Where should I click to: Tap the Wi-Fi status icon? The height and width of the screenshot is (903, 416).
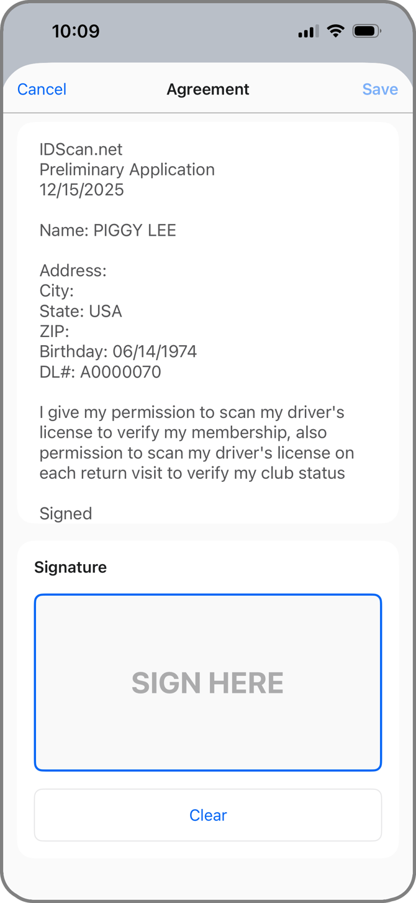pyautogui.click(x=335, y=31)
